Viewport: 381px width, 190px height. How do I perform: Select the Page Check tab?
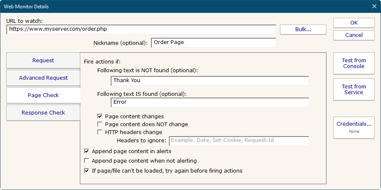coord(43,95)
